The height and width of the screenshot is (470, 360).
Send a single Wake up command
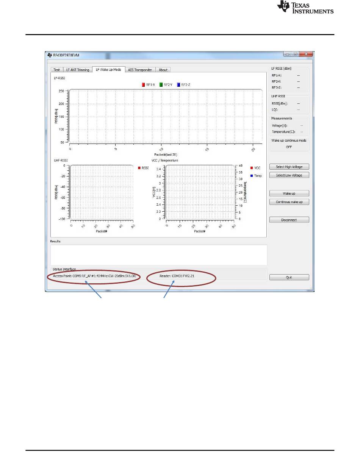[x=289, y=194]
